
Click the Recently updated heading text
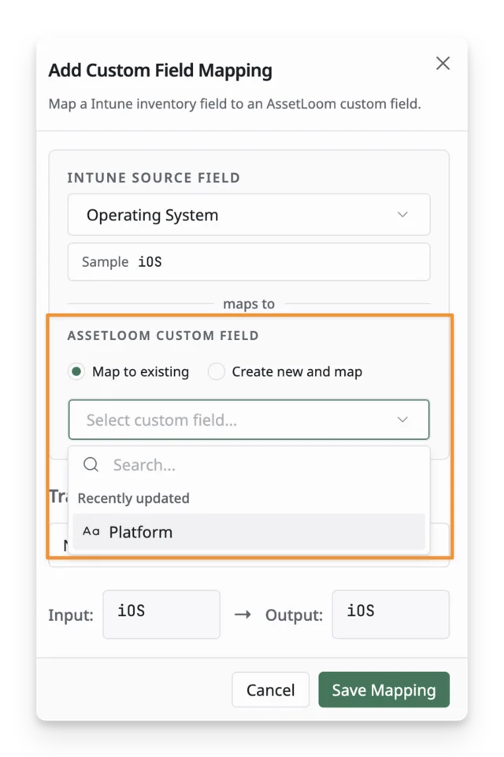(x=133, y=498)
